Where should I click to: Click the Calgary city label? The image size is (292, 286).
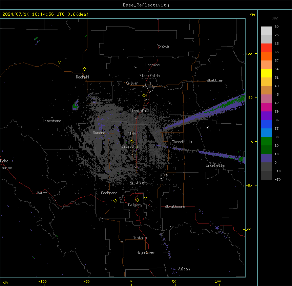(x=135, y=205)
